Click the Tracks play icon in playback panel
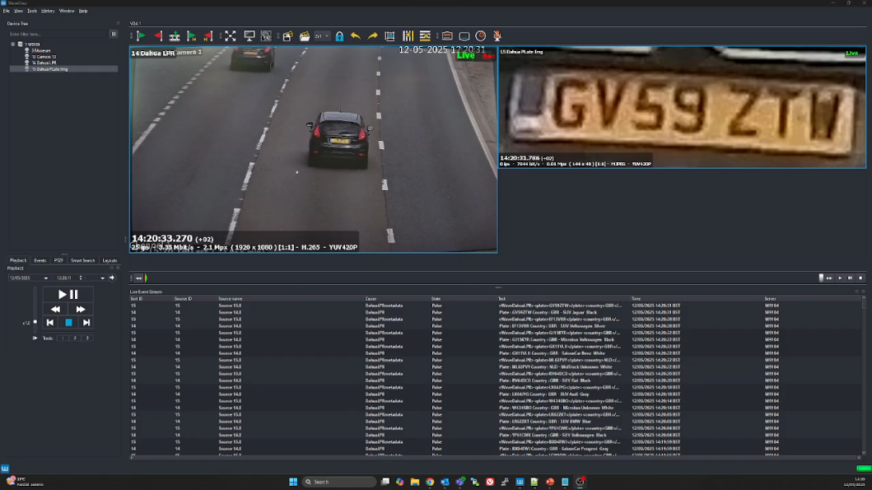Viewport: 872px width, 490px height. [35, 338]
